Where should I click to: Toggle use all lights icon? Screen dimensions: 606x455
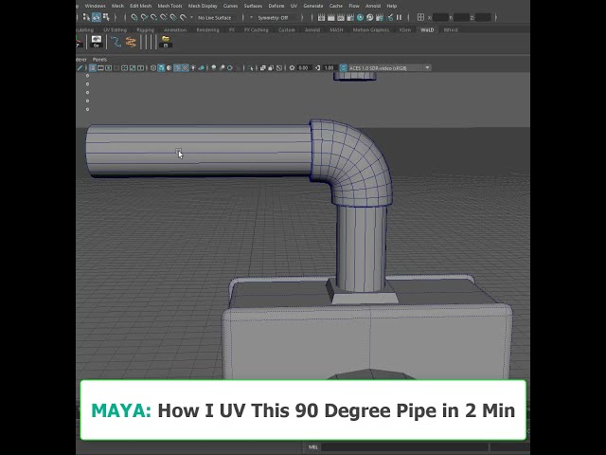click(193, 68)
